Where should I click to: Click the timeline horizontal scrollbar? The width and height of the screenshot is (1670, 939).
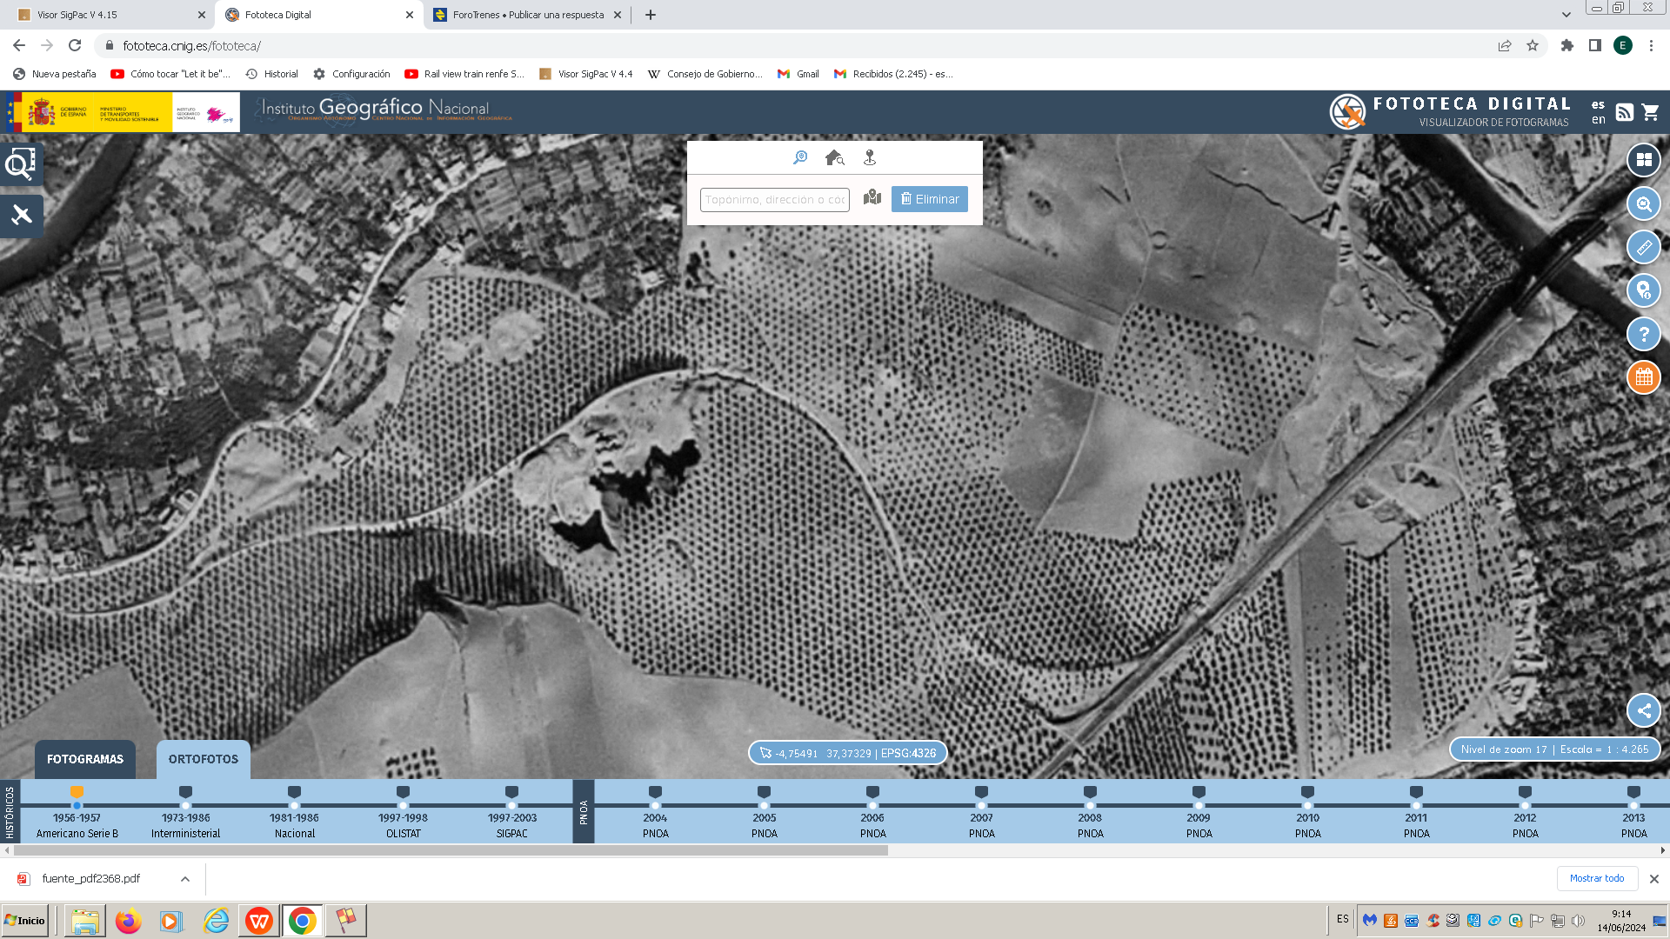coord(451,850)
